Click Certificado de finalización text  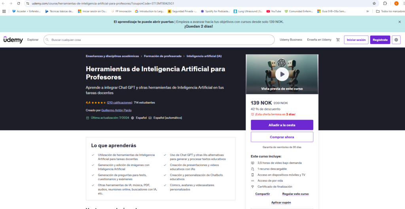click(275, 186)
